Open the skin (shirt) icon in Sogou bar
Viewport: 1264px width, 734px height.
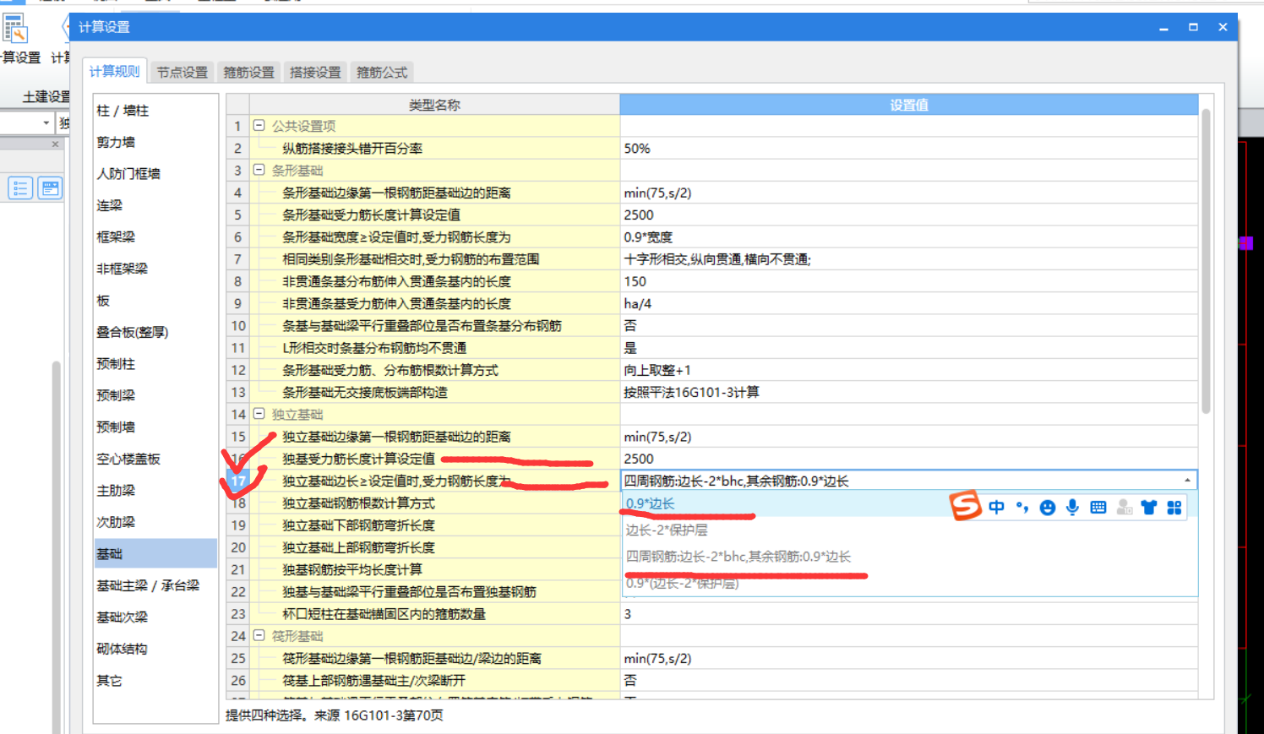tap(1149, 507)
